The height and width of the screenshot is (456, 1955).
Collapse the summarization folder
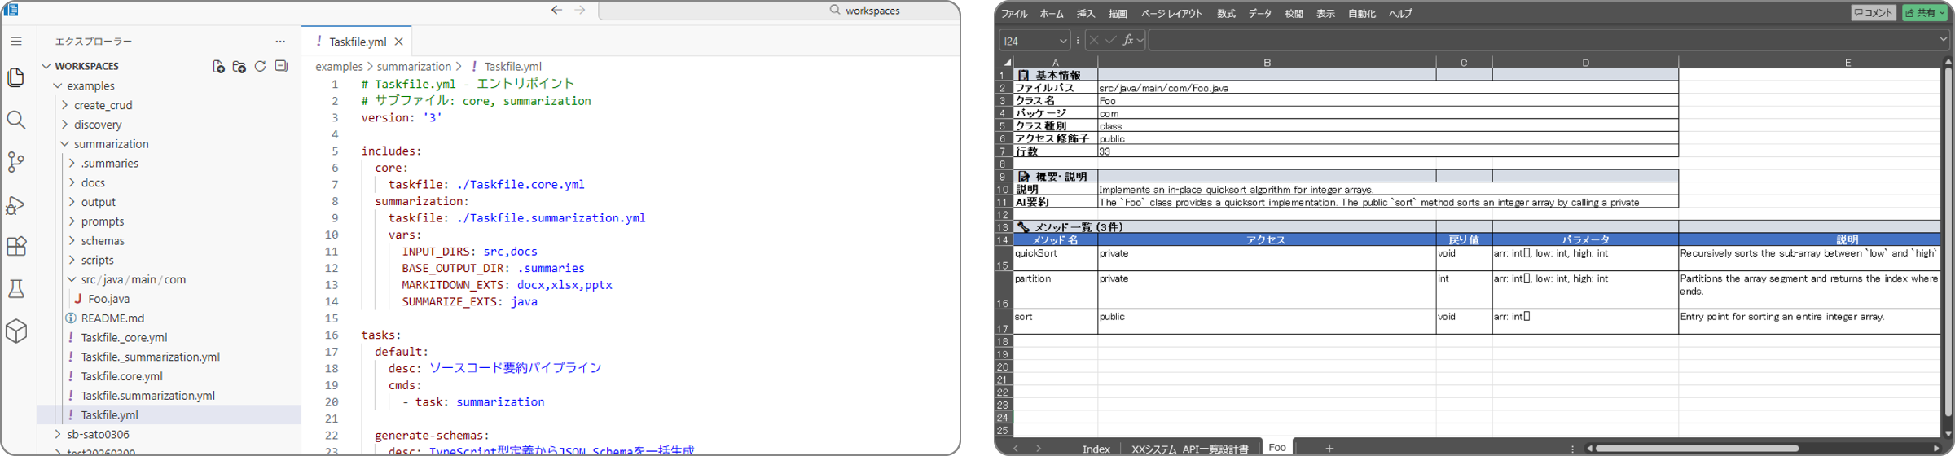pyautogui.click(x=111, y=144)
